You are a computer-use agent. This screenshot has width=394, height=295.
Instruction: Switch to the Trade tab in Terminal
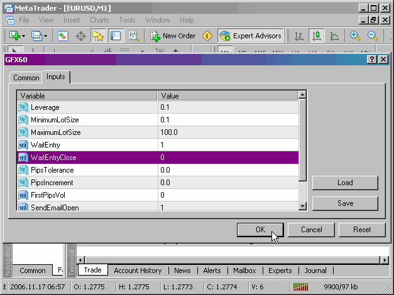(x=93, y=270)
